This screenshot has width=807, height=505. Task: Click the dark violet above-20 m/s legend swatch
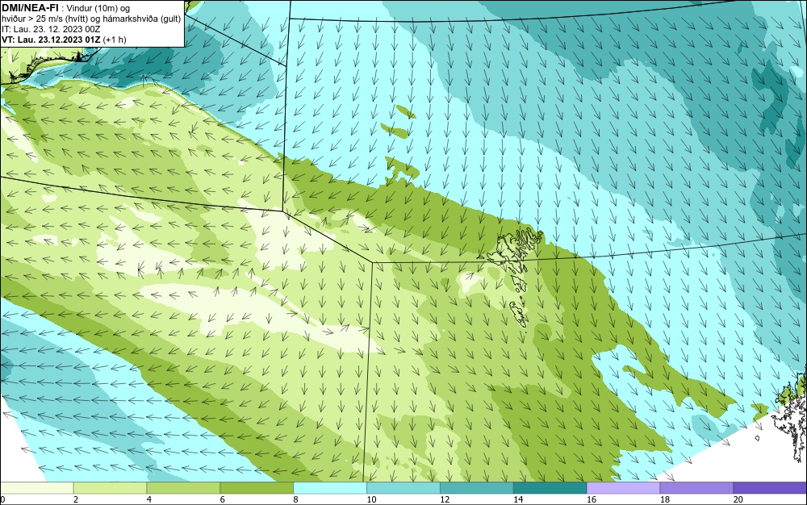[771, 488]
